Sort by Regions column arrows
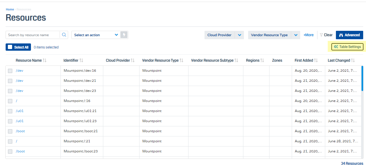This screenshot has width=366, height=165. (x=262, y=61)
